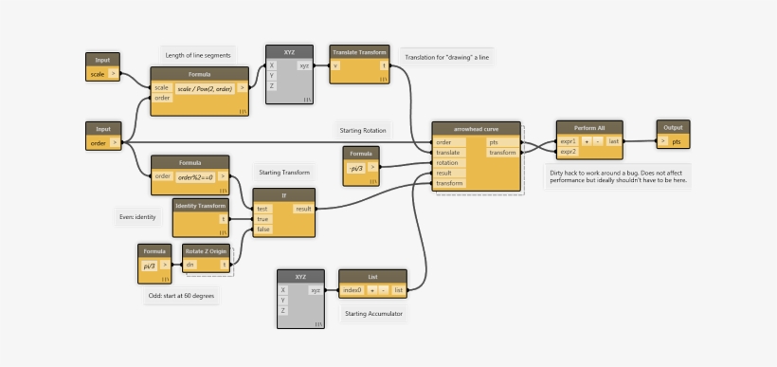Click the lacing icon on the Translate Transform node
The height and width of the screenshot is (367, 777).
[384, 80]
